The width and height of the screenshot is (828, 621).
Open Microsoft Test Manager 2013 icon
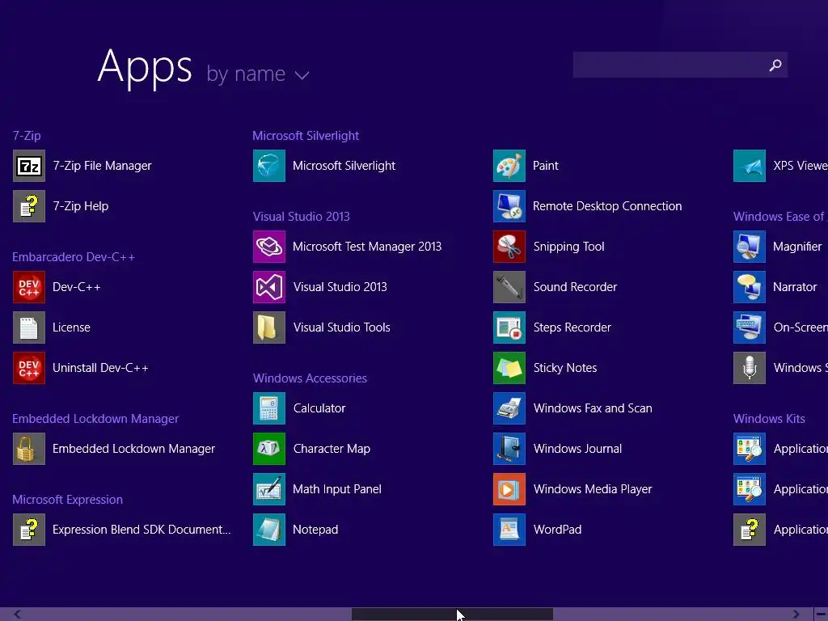click(x=269, y=247)
